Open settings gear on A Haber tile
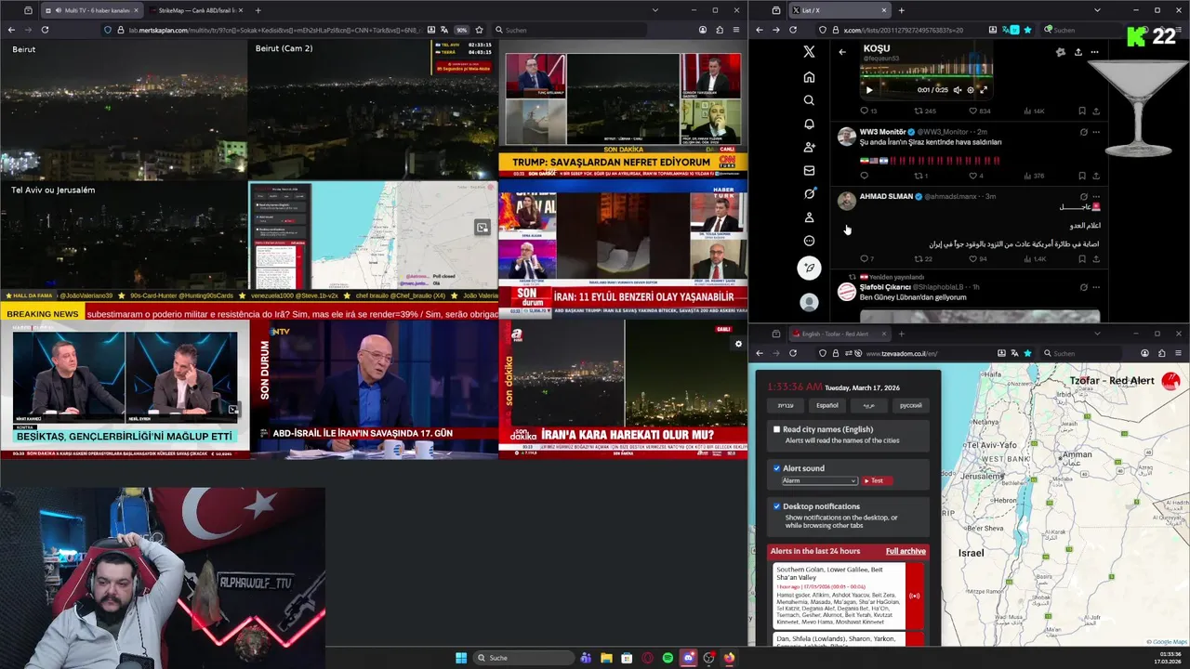Image resolution: width=1190 pixels, height=669 pixels. pos(739,344)
